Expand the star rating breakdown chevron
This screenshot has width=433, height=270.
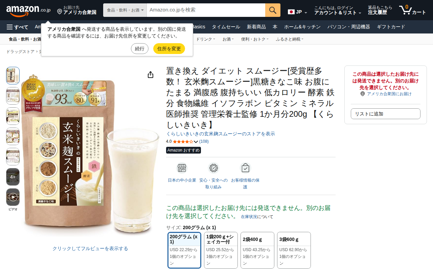[x=196, y=142]
